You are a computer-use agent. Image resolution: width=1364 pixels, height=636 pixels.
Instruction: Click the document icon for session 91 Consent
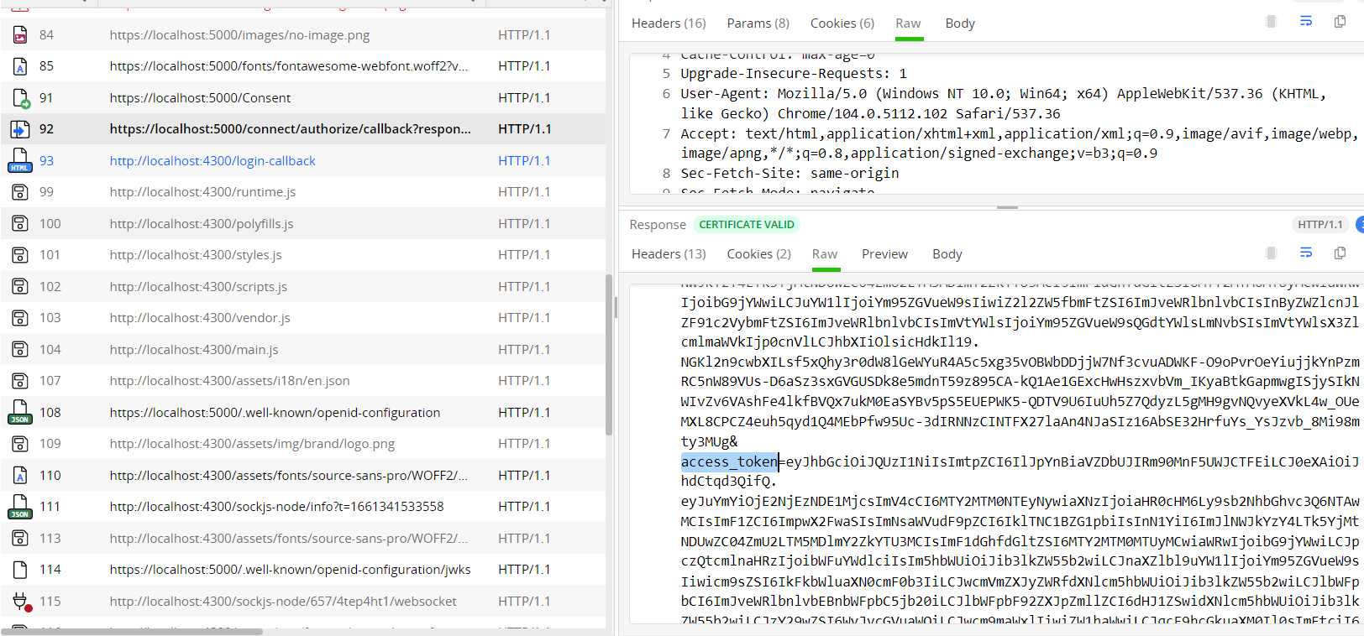click(21, 98)
